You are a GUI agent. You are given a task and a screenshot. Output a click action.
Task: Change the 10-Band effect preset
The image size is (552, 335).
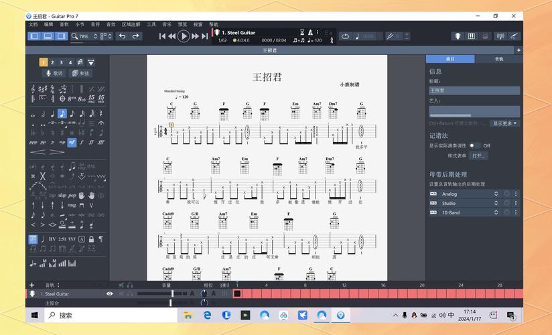(x=496, y=212)
